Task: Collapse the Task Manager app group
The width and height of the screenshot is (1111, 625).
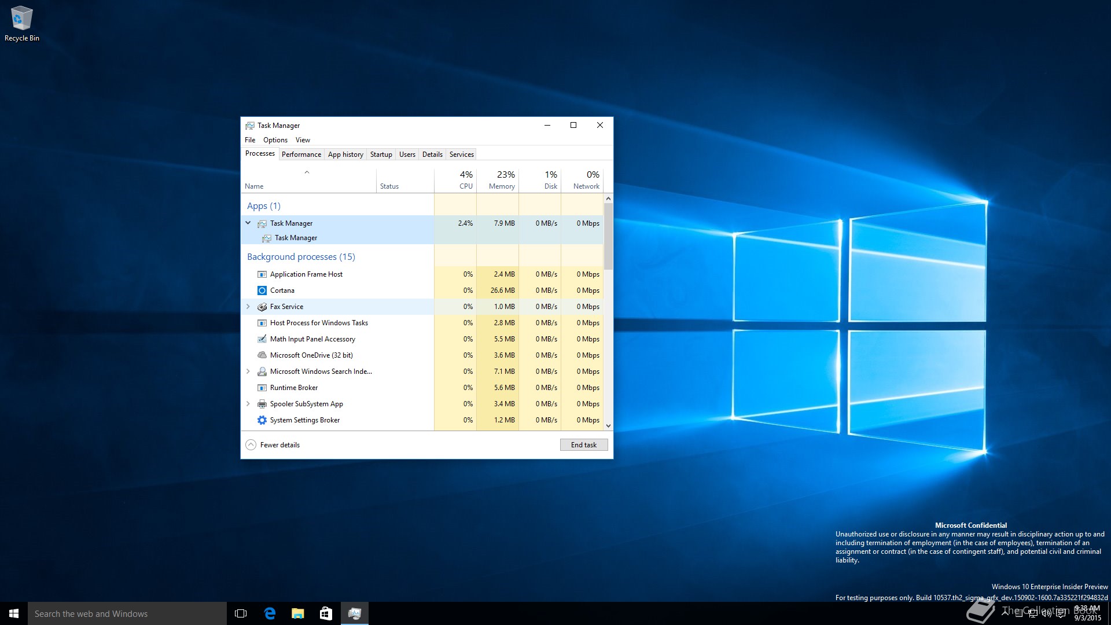Action: pyautogui.click(x=248, y=223)
